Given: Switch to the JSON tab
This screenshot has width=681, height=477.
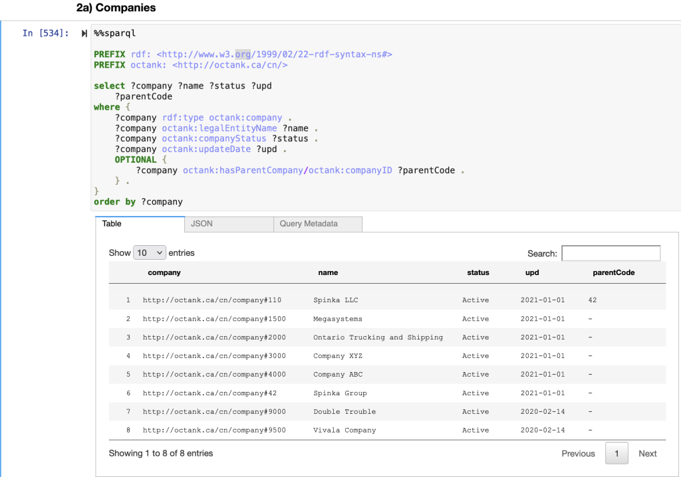Looking at the screenshot, I should click(202, 224).
